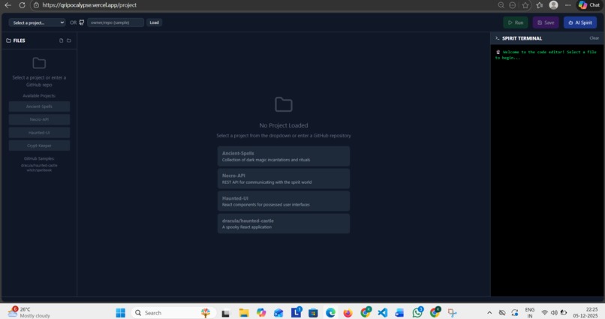This screenshot has height=319, width=605.
Task: Click the browser address bar URL
Action: (89, 5)
